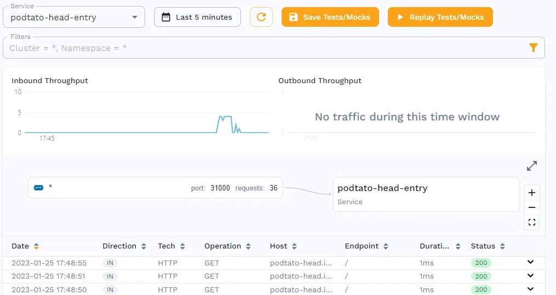The height and width of the screenshot is (295, 556).
Task: Sort the table by Direction
Action: [144, 246]
